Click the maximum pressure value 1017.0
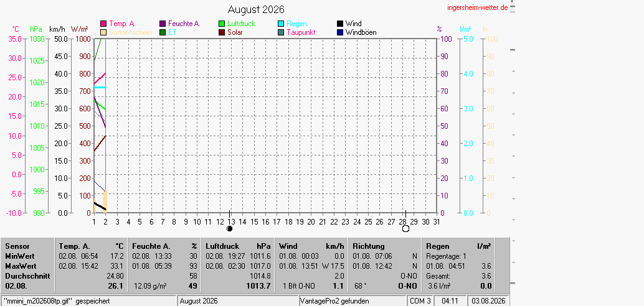Image resolution: width=644 pixels, height=306 pixels. click(260, 266)
